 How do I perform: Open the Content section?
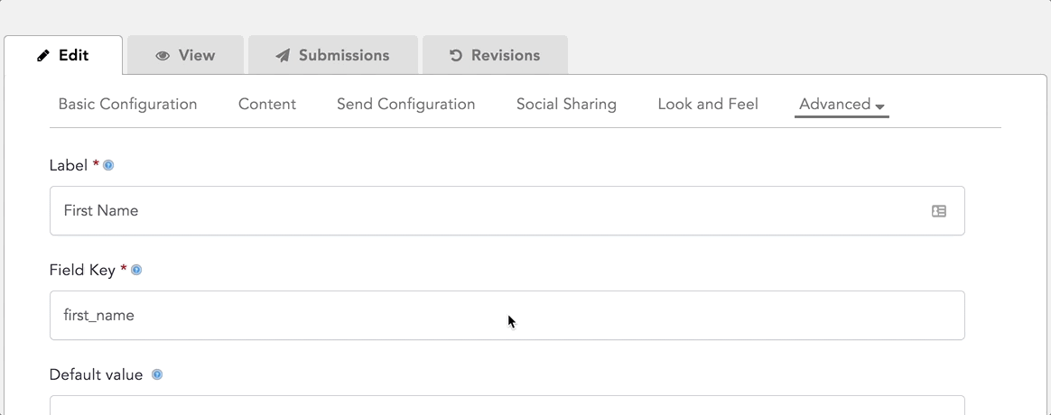266,105
